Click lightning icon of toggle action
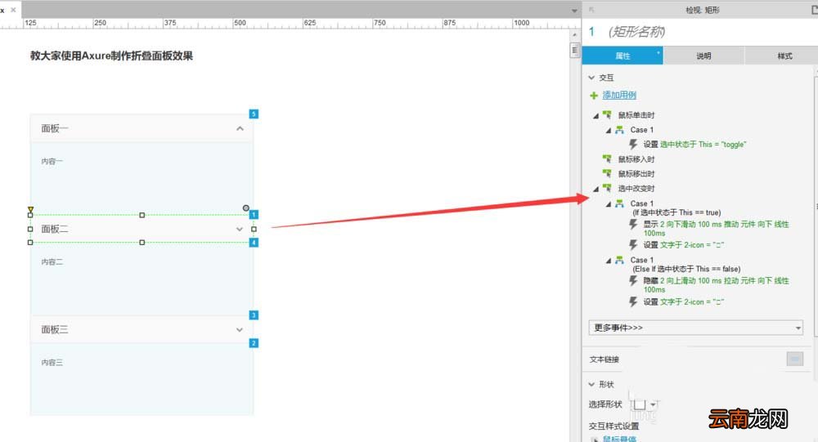Viewport: 818px width, 442px height. [x=633, y=144]
